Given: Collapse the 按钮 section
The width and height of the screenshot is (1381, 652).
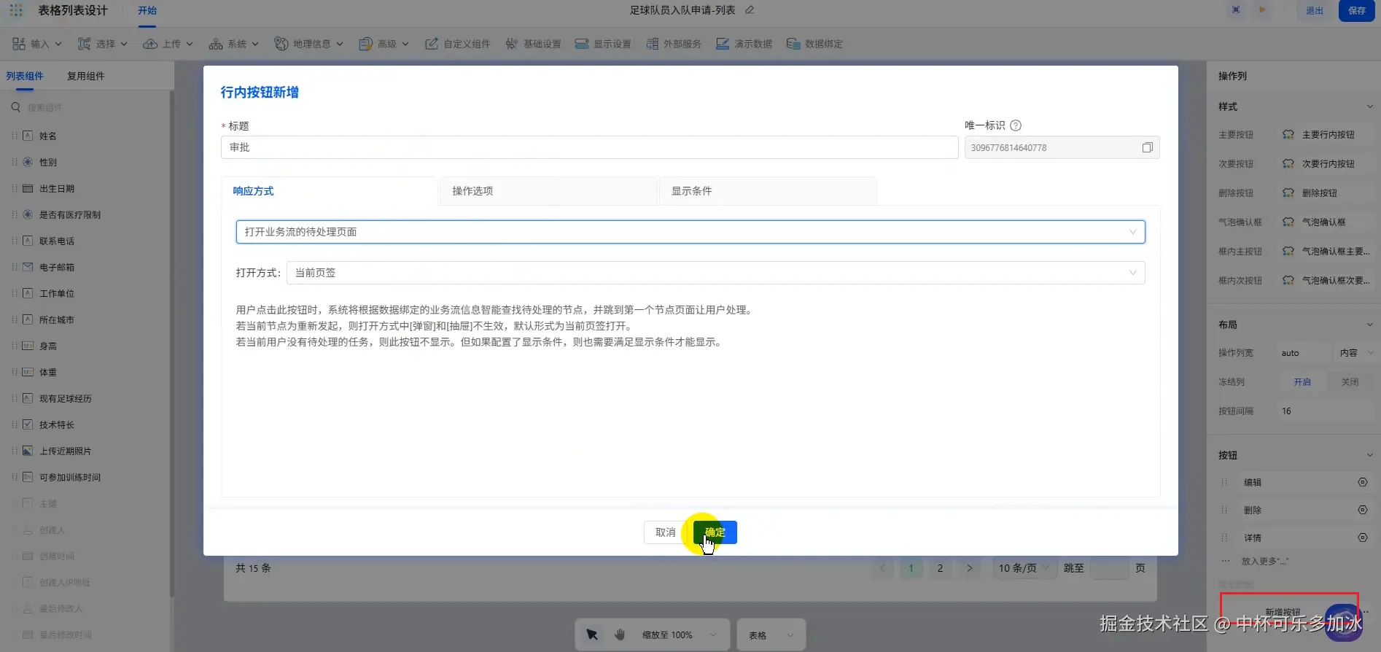Looking at the screenshot, I should (x=1369, y=455).
